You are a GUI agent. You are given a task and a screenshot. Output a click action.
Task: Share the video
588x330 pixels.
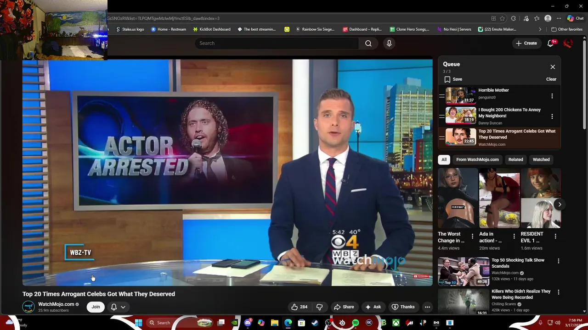tap(344, 307)
